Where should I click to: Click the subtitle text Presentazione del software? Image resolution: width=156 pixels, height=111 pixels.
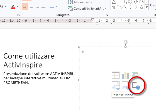pos(38,78)
